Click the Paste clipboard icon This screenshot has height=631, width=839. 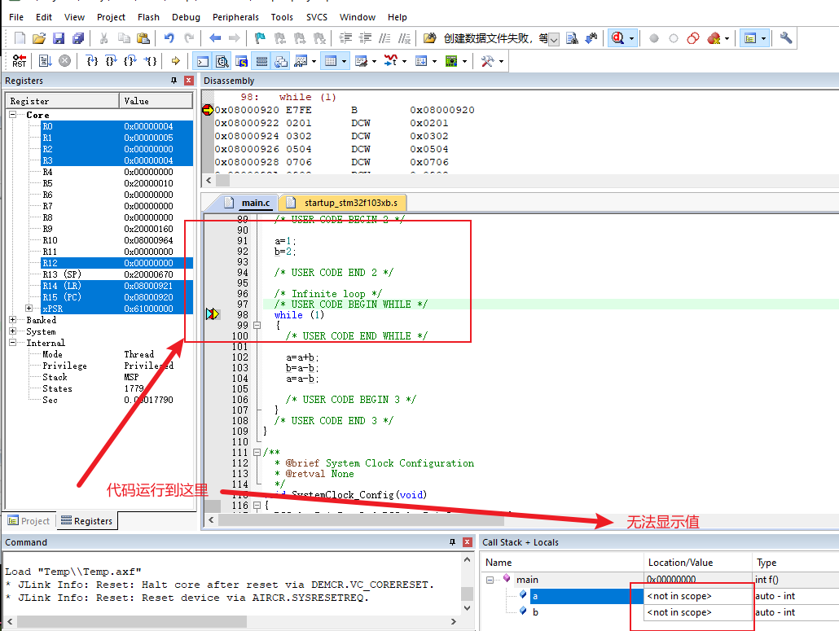point(143,38)
